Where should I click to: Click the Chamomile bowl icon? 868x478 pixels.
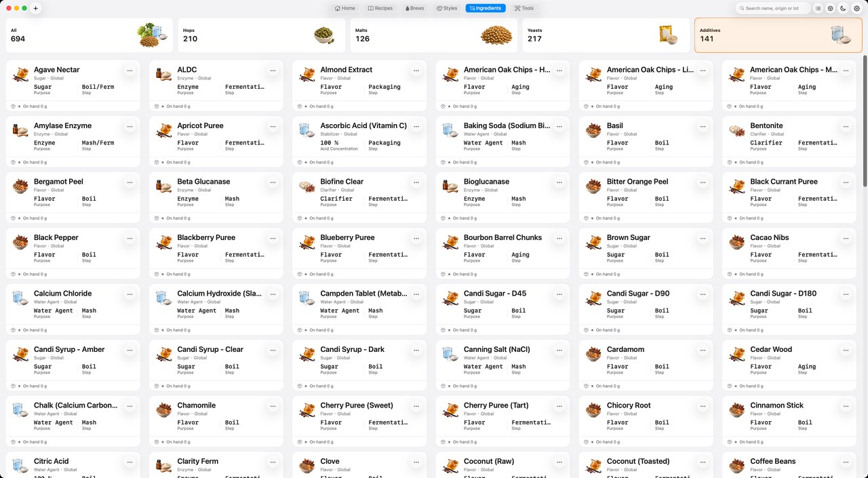click(163, 410)
